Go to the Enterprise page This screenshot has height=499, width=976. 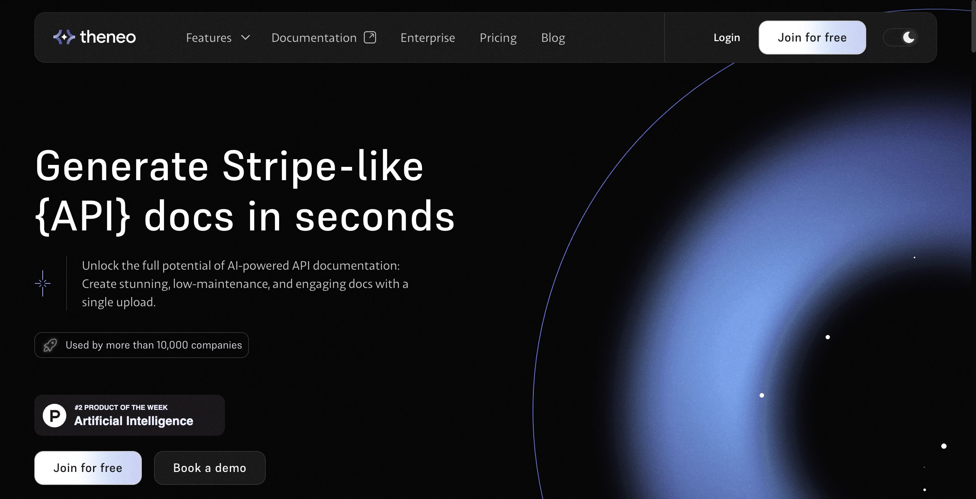[427, 38]
